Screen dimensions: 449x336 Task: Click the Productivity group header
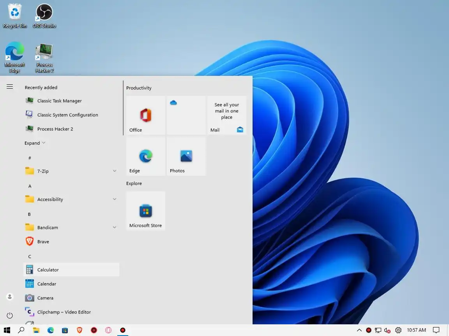pos(139,88)
